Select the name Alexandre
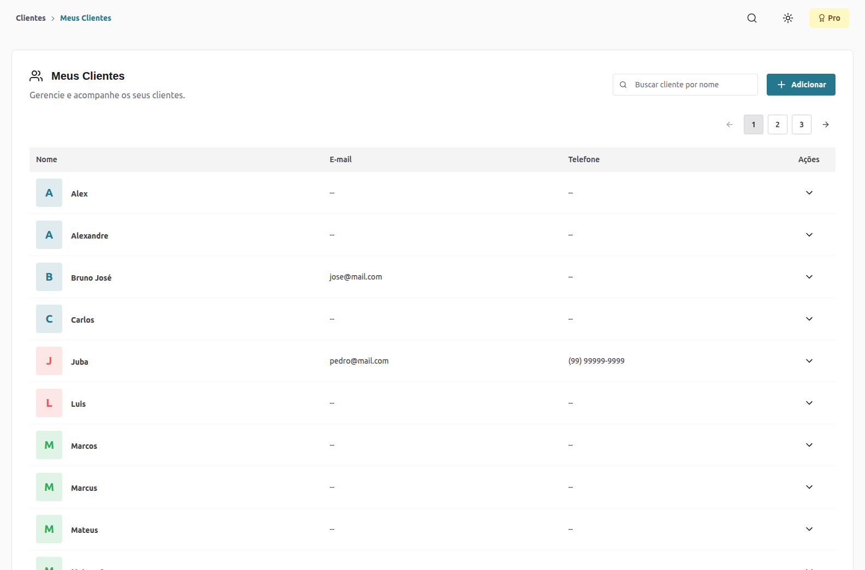This screenshot has width=865, height=570. tap(90, 236)
